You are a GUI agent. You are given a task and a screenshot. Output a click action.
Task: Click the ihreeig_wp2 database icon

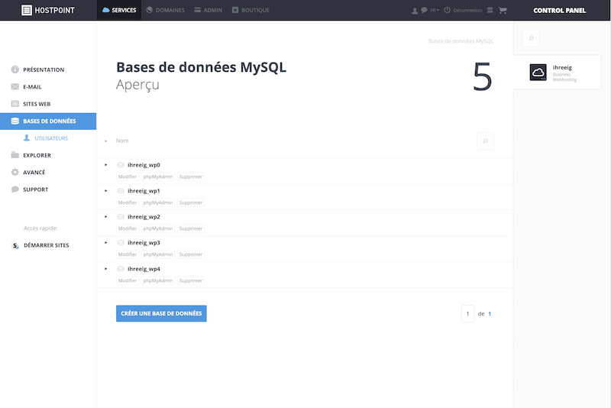121,217
